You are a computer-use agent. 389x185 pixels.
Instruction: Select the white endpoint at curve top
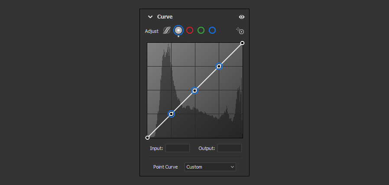pyautogui.click(x=243, y=43)
